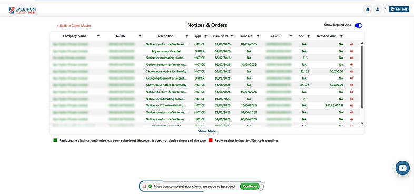Open the Company Name column filter
The width and height of the screenshot is (414, 194).
tap(98, 36)
